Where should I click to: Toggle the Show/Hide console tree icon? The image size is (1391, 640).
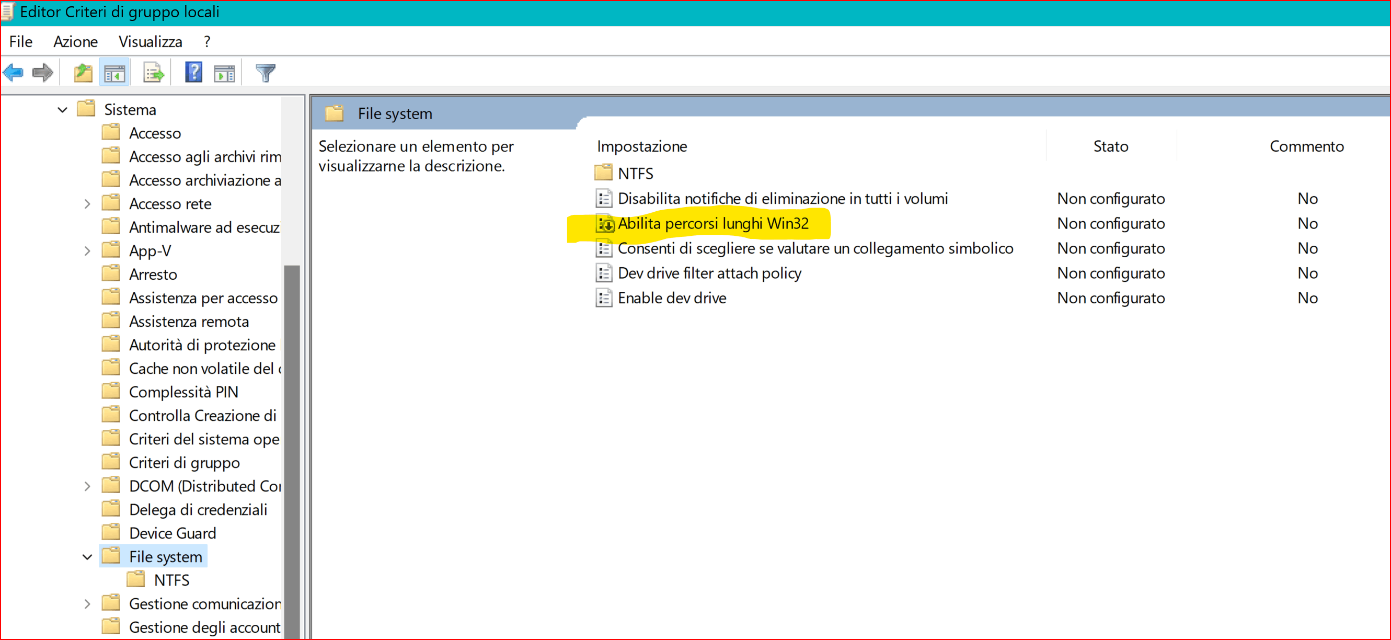pyautogui.click(x=114, y=72)
